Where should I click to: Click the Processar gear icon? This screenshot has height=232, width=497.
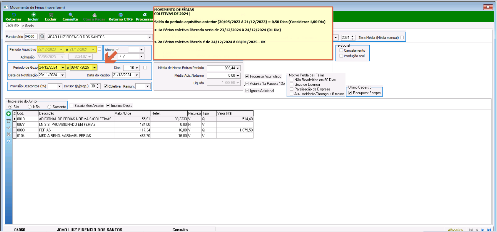pyautogui.click(x=145, y=15)
